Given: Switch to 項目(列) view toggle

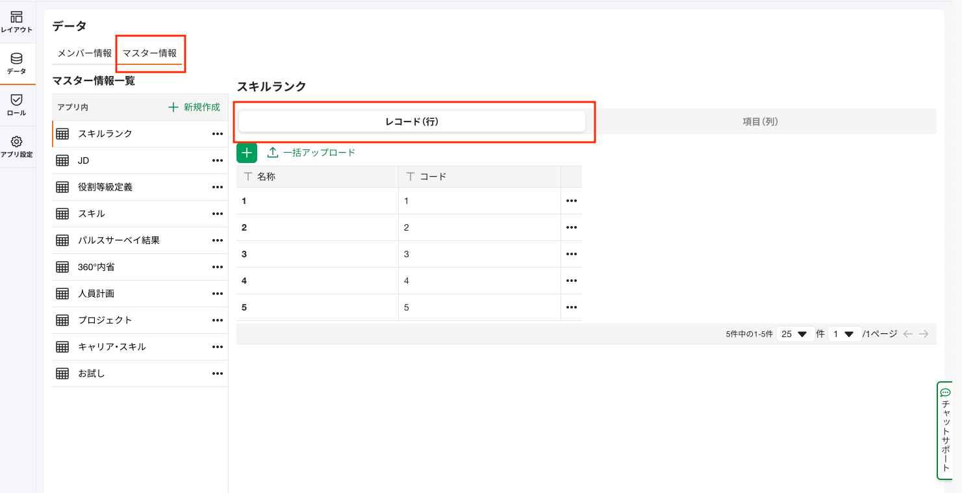Looking at the screenshot, I should click(760, 121).
